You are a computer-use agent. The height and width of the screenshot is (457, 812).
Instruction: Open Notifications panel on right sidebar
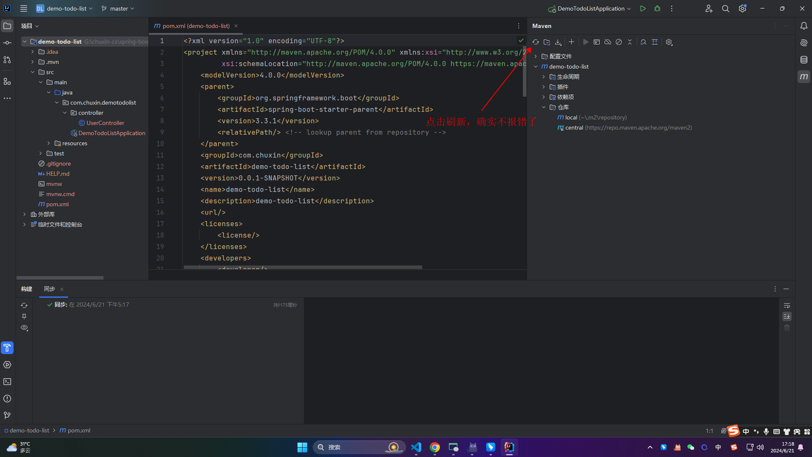tap(804, 26)
